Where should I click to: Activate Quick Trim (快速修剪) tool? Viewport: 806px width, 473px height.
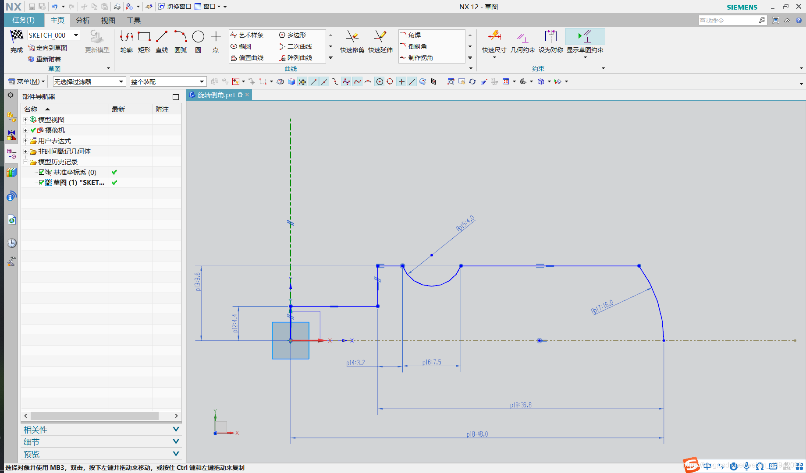coord(352,42)
